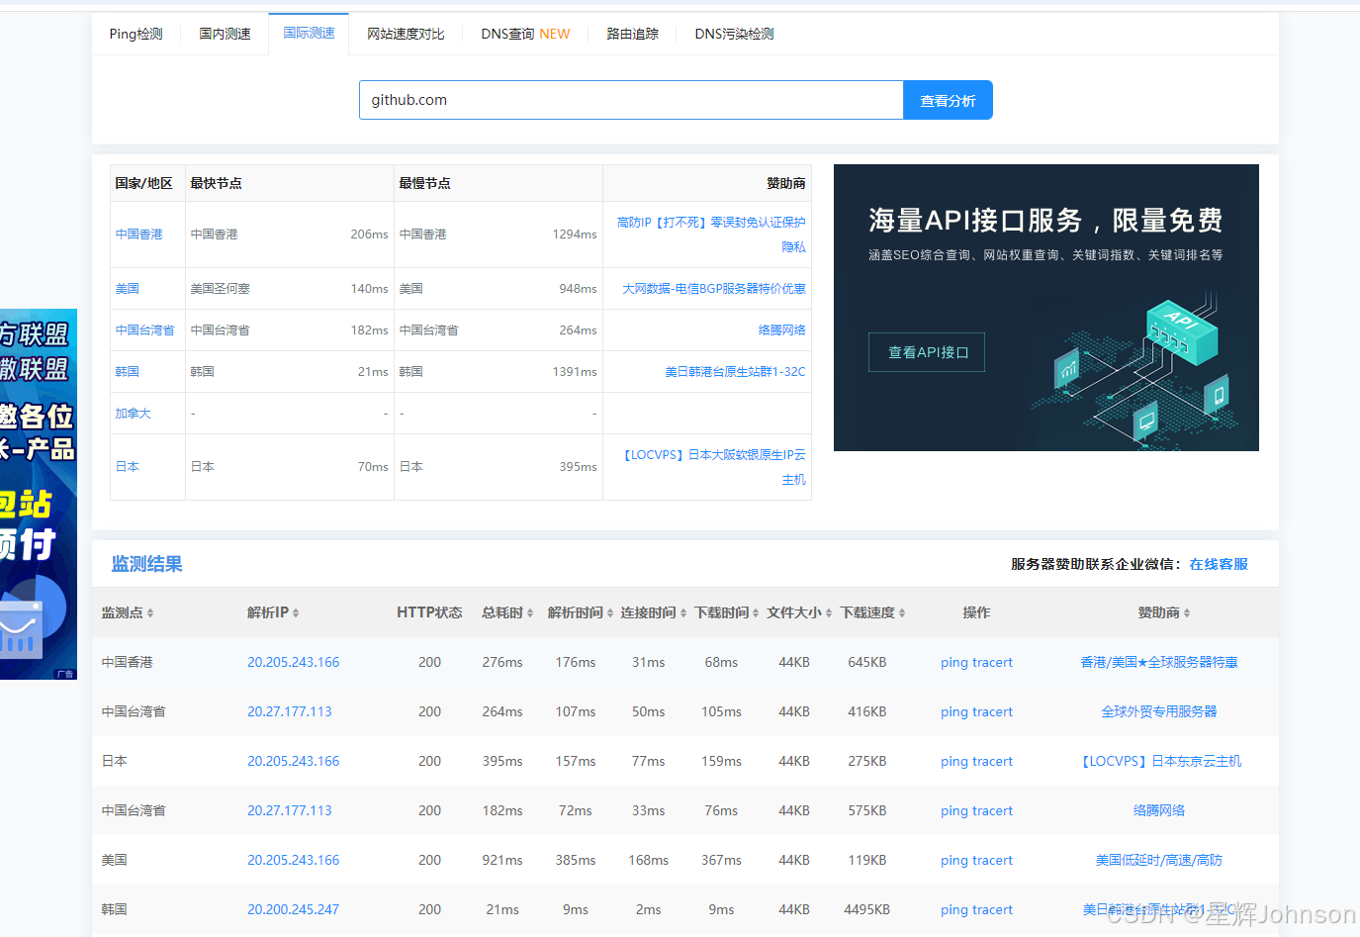Open IP link 20.27.177.113
1360x937 pixels.
(x=289, y=711)
